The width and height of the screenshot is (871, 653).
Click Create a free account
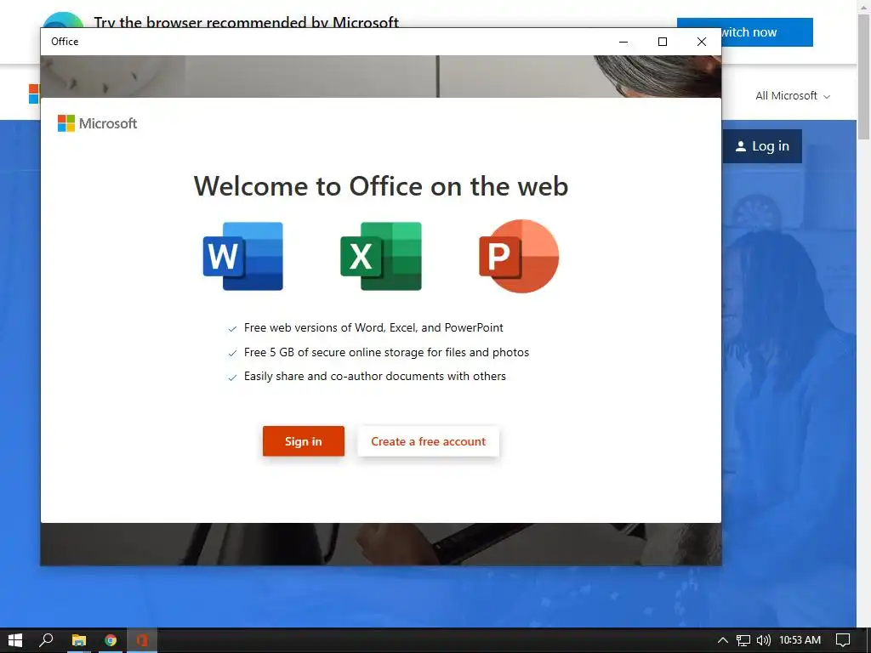pos(429,441)
